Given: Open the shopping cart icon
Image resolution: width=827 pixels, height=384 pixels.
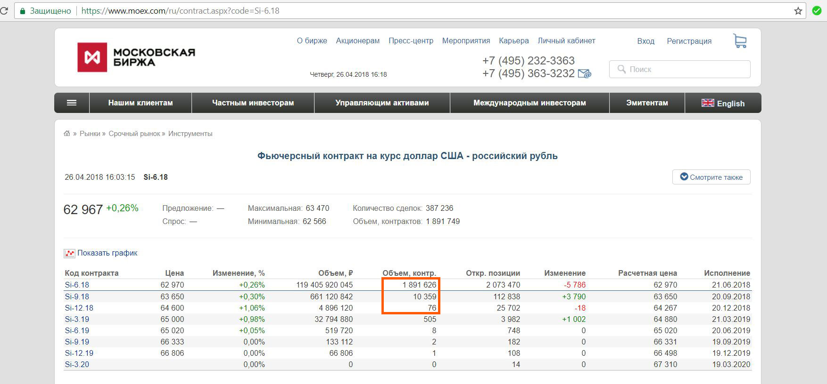Looking at the screenshot, I should point(740,41).
